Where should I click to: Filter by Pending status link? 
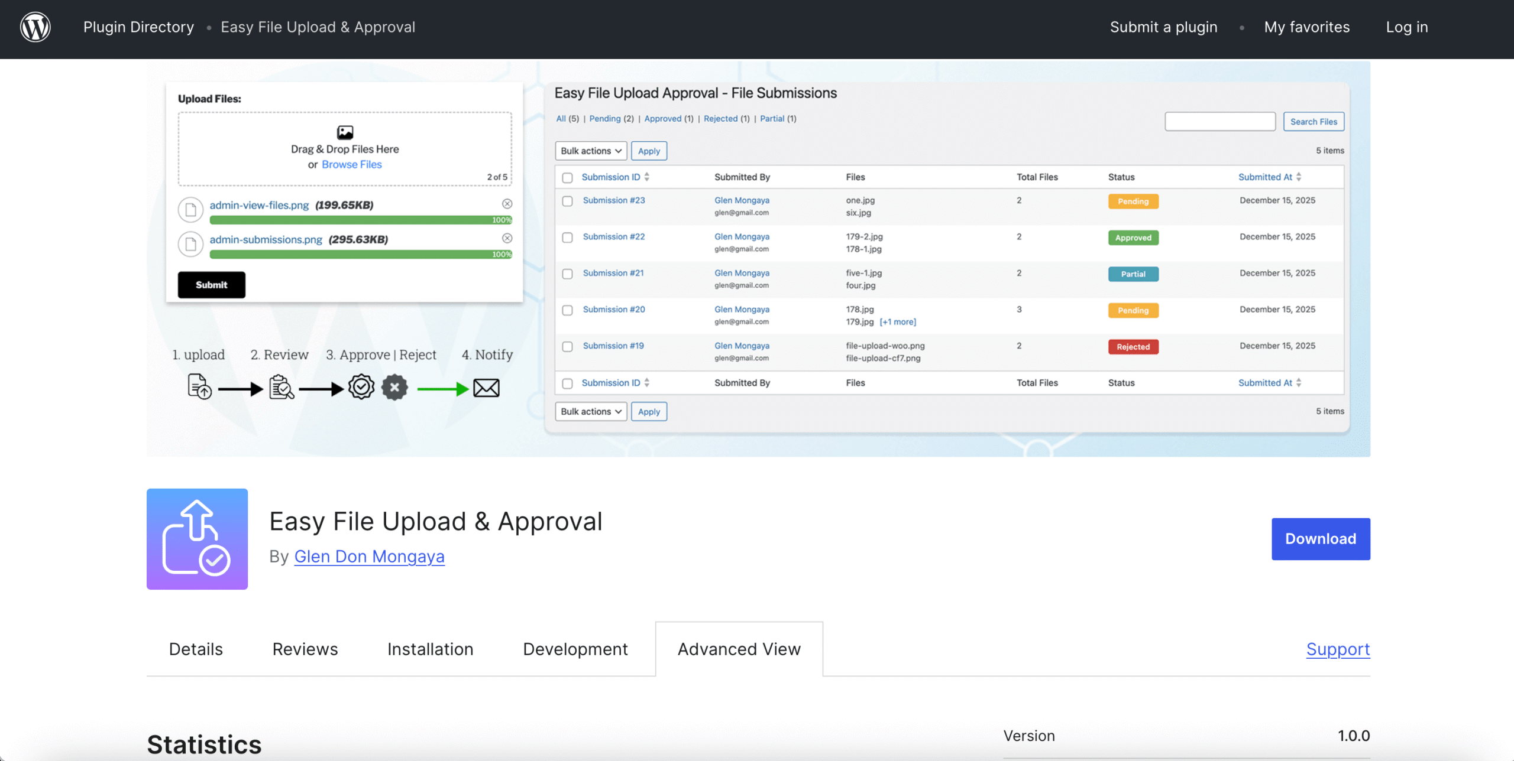(604, 118)
